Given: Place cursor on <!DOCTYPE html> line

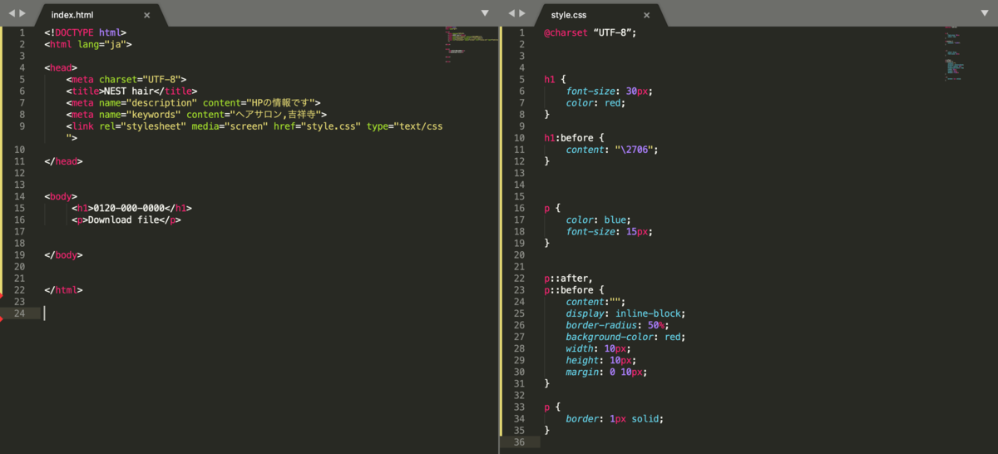Looking at the screenshot, I should pos(86,32).
